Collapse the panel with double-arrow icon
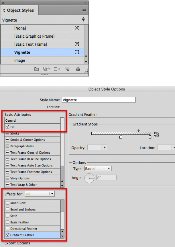 coord(84,2)
